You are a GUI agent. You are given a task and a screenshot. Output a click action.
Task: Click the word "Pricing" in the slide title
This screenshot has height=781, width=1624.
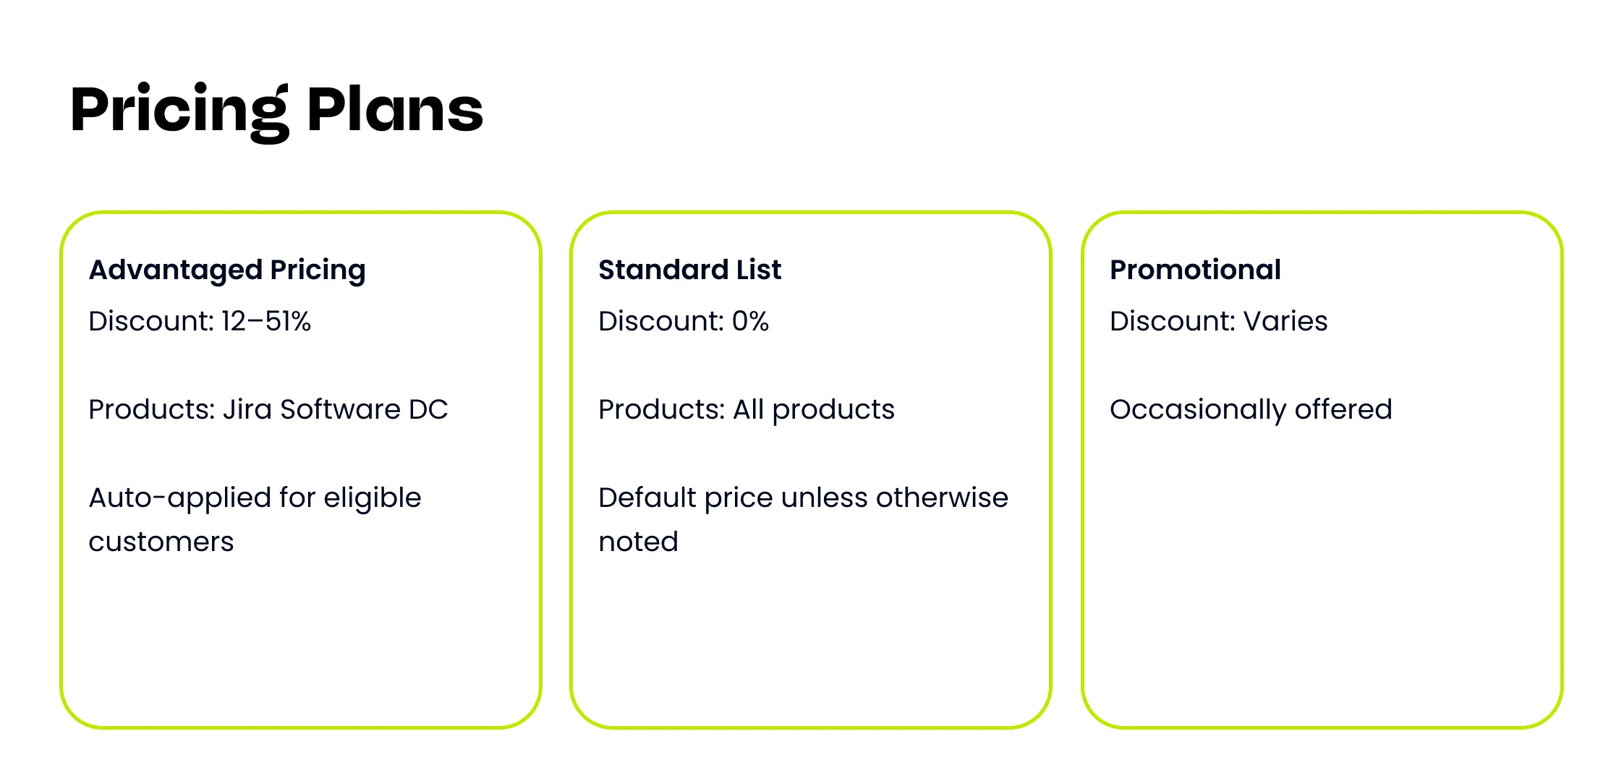(x=179, y=111)
